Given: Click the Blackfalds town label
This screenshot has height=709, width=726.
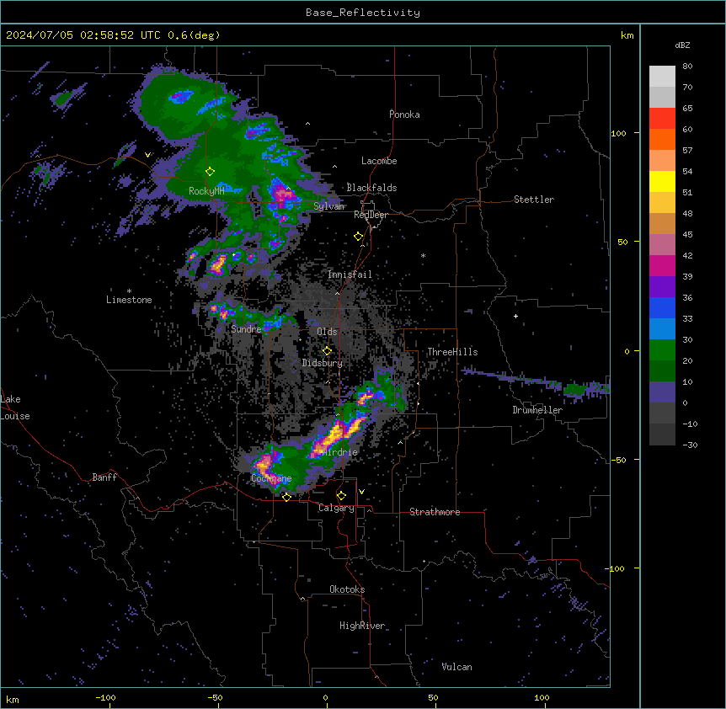Looking at the screenshot, I should [371, 188].
